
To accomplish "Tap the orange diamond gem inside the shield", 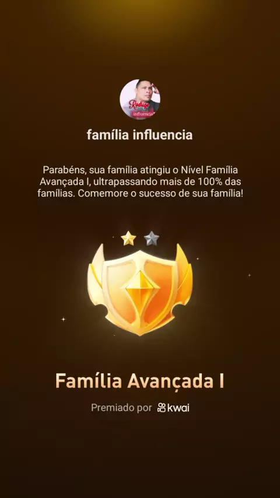I will tap(140, 290).
